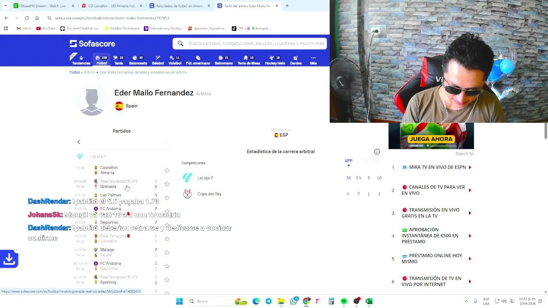Select the Fútbol sport tab
The image size is (548, 308).
[101, 60]
